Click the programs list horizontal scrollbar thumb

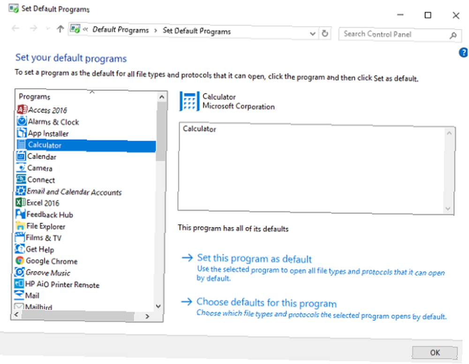(x=78, y=316)
